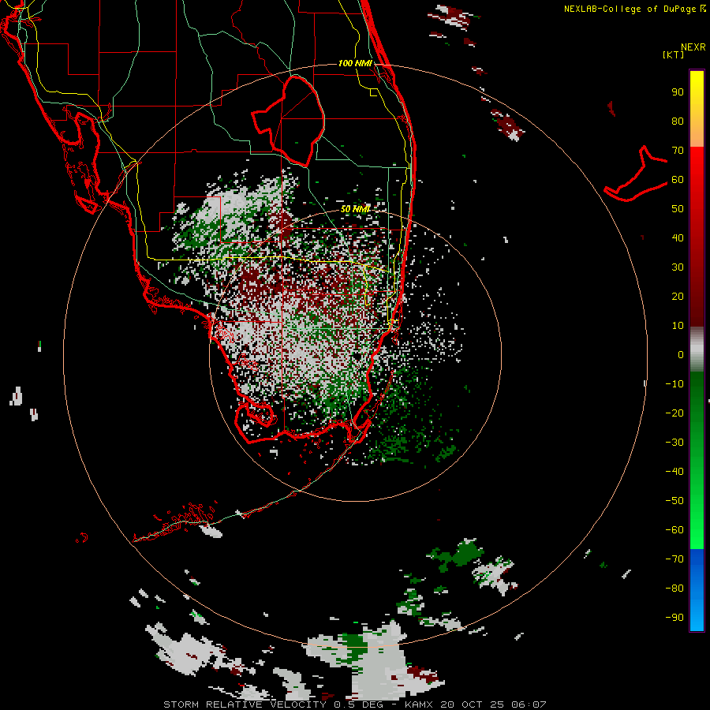Select the 30 value on the velocity scale

(x=678, y=267)
